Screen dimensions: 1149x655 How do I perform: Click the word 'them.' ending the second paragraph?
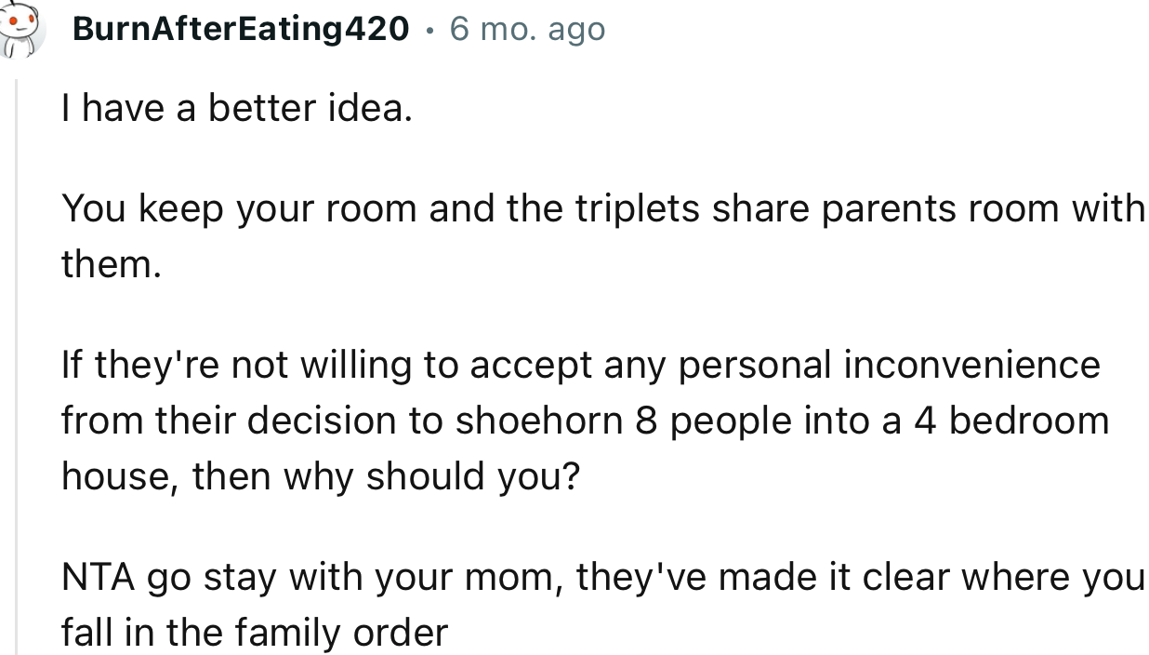pos(112,265)
